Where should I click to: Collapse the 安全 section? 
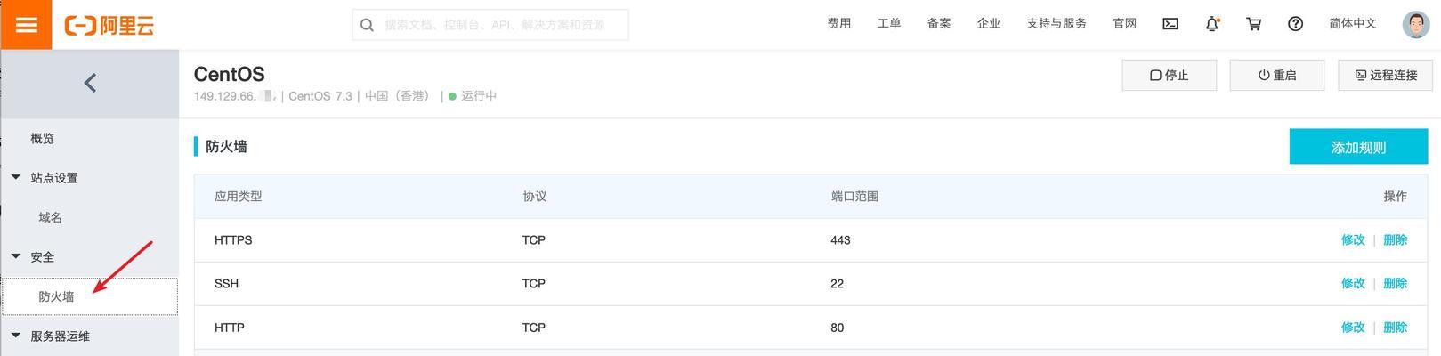tap(16, 256)
